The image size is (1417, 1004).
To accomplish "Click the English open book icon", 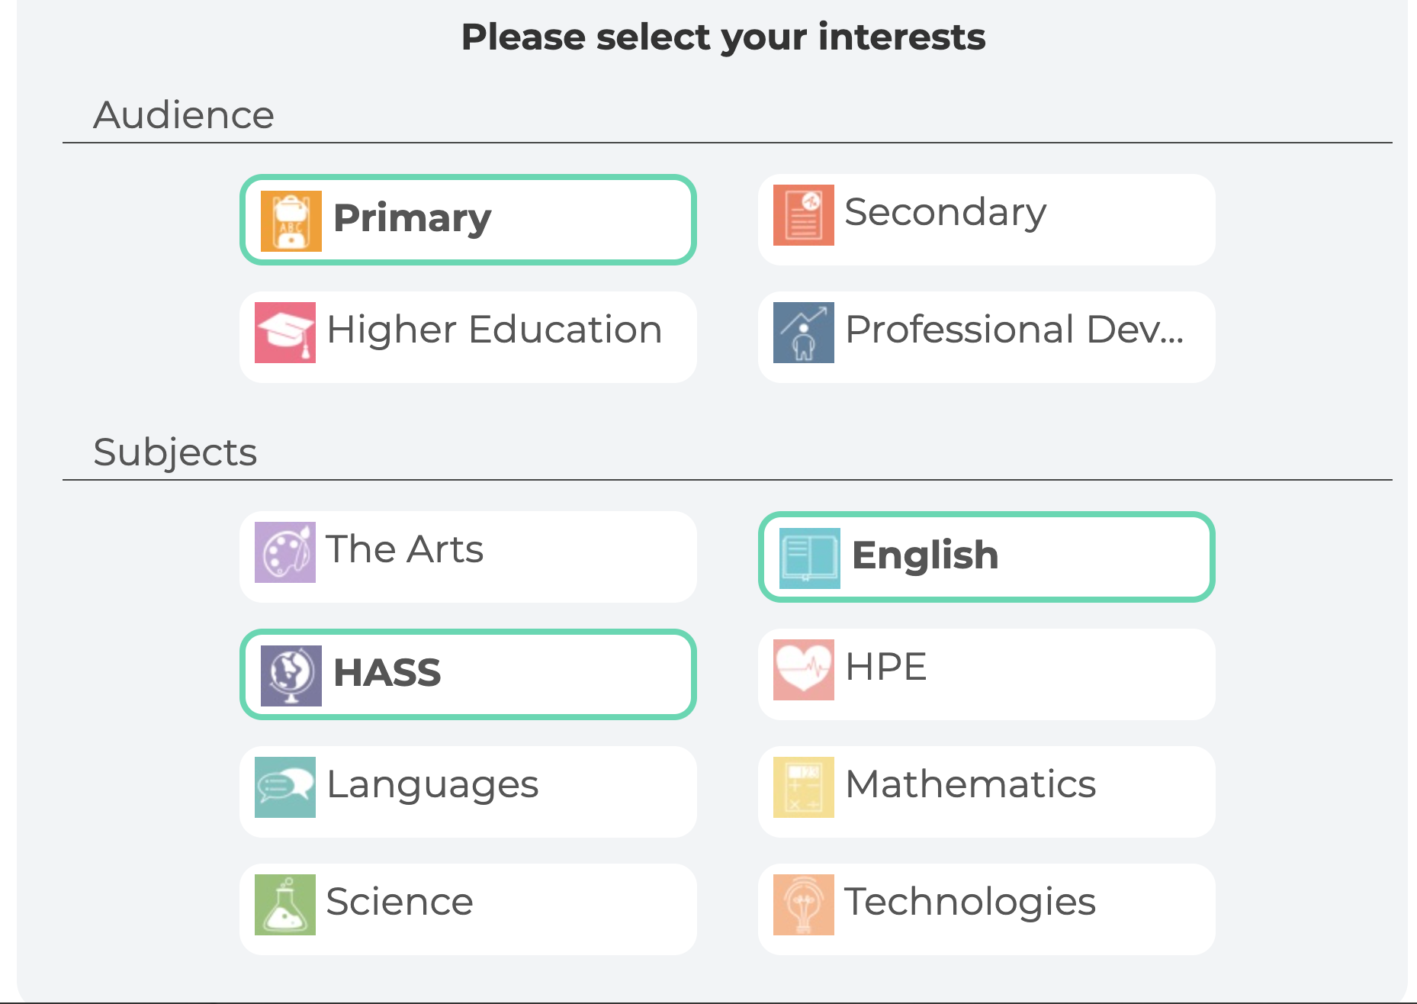I will click(x=809, y=558).
